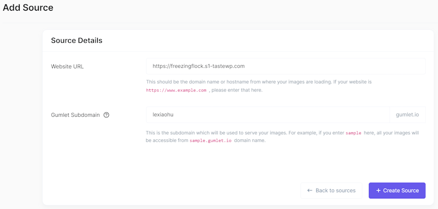Screen dimensions: 438x209
Task: Click the Source Details heading
Action: coord(76,40)
